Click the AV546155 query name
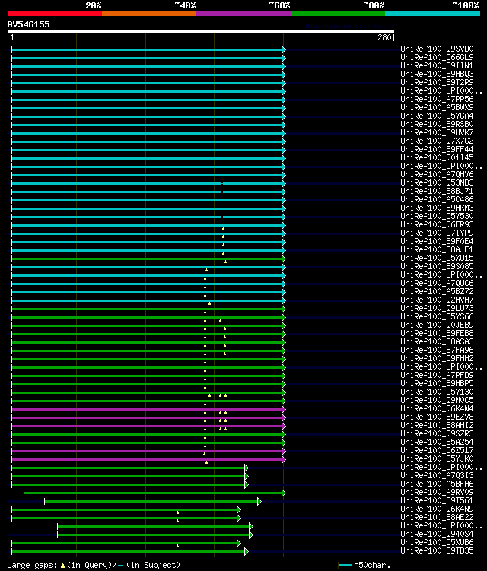This screenshot has height=571, width=487. 28,24
